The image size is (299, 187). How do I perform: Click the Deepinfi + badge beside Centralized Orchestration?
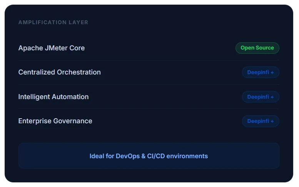(261, 72)
